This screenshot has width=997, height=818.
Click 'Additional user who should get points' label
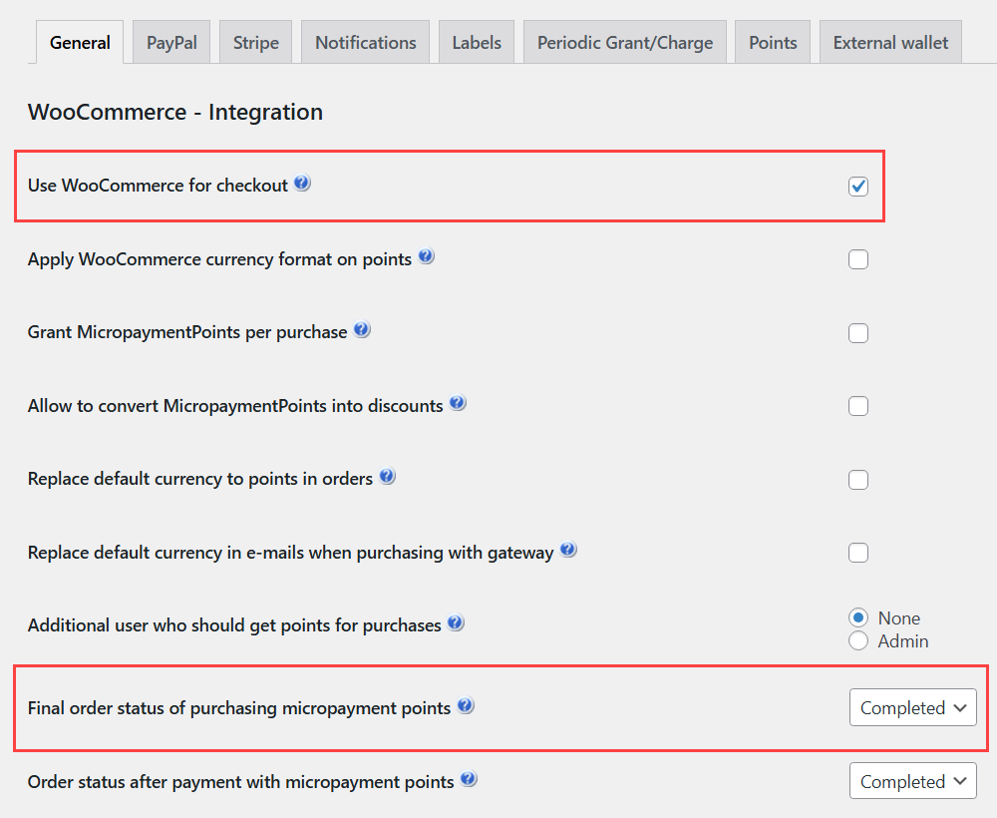[234, 625]
